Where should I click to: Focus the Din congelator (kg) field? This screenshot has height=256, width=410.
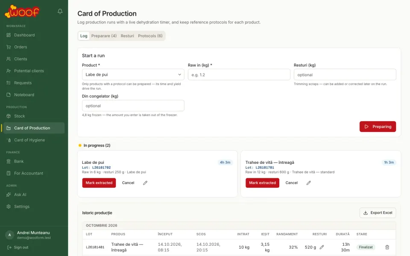[133, 106]
